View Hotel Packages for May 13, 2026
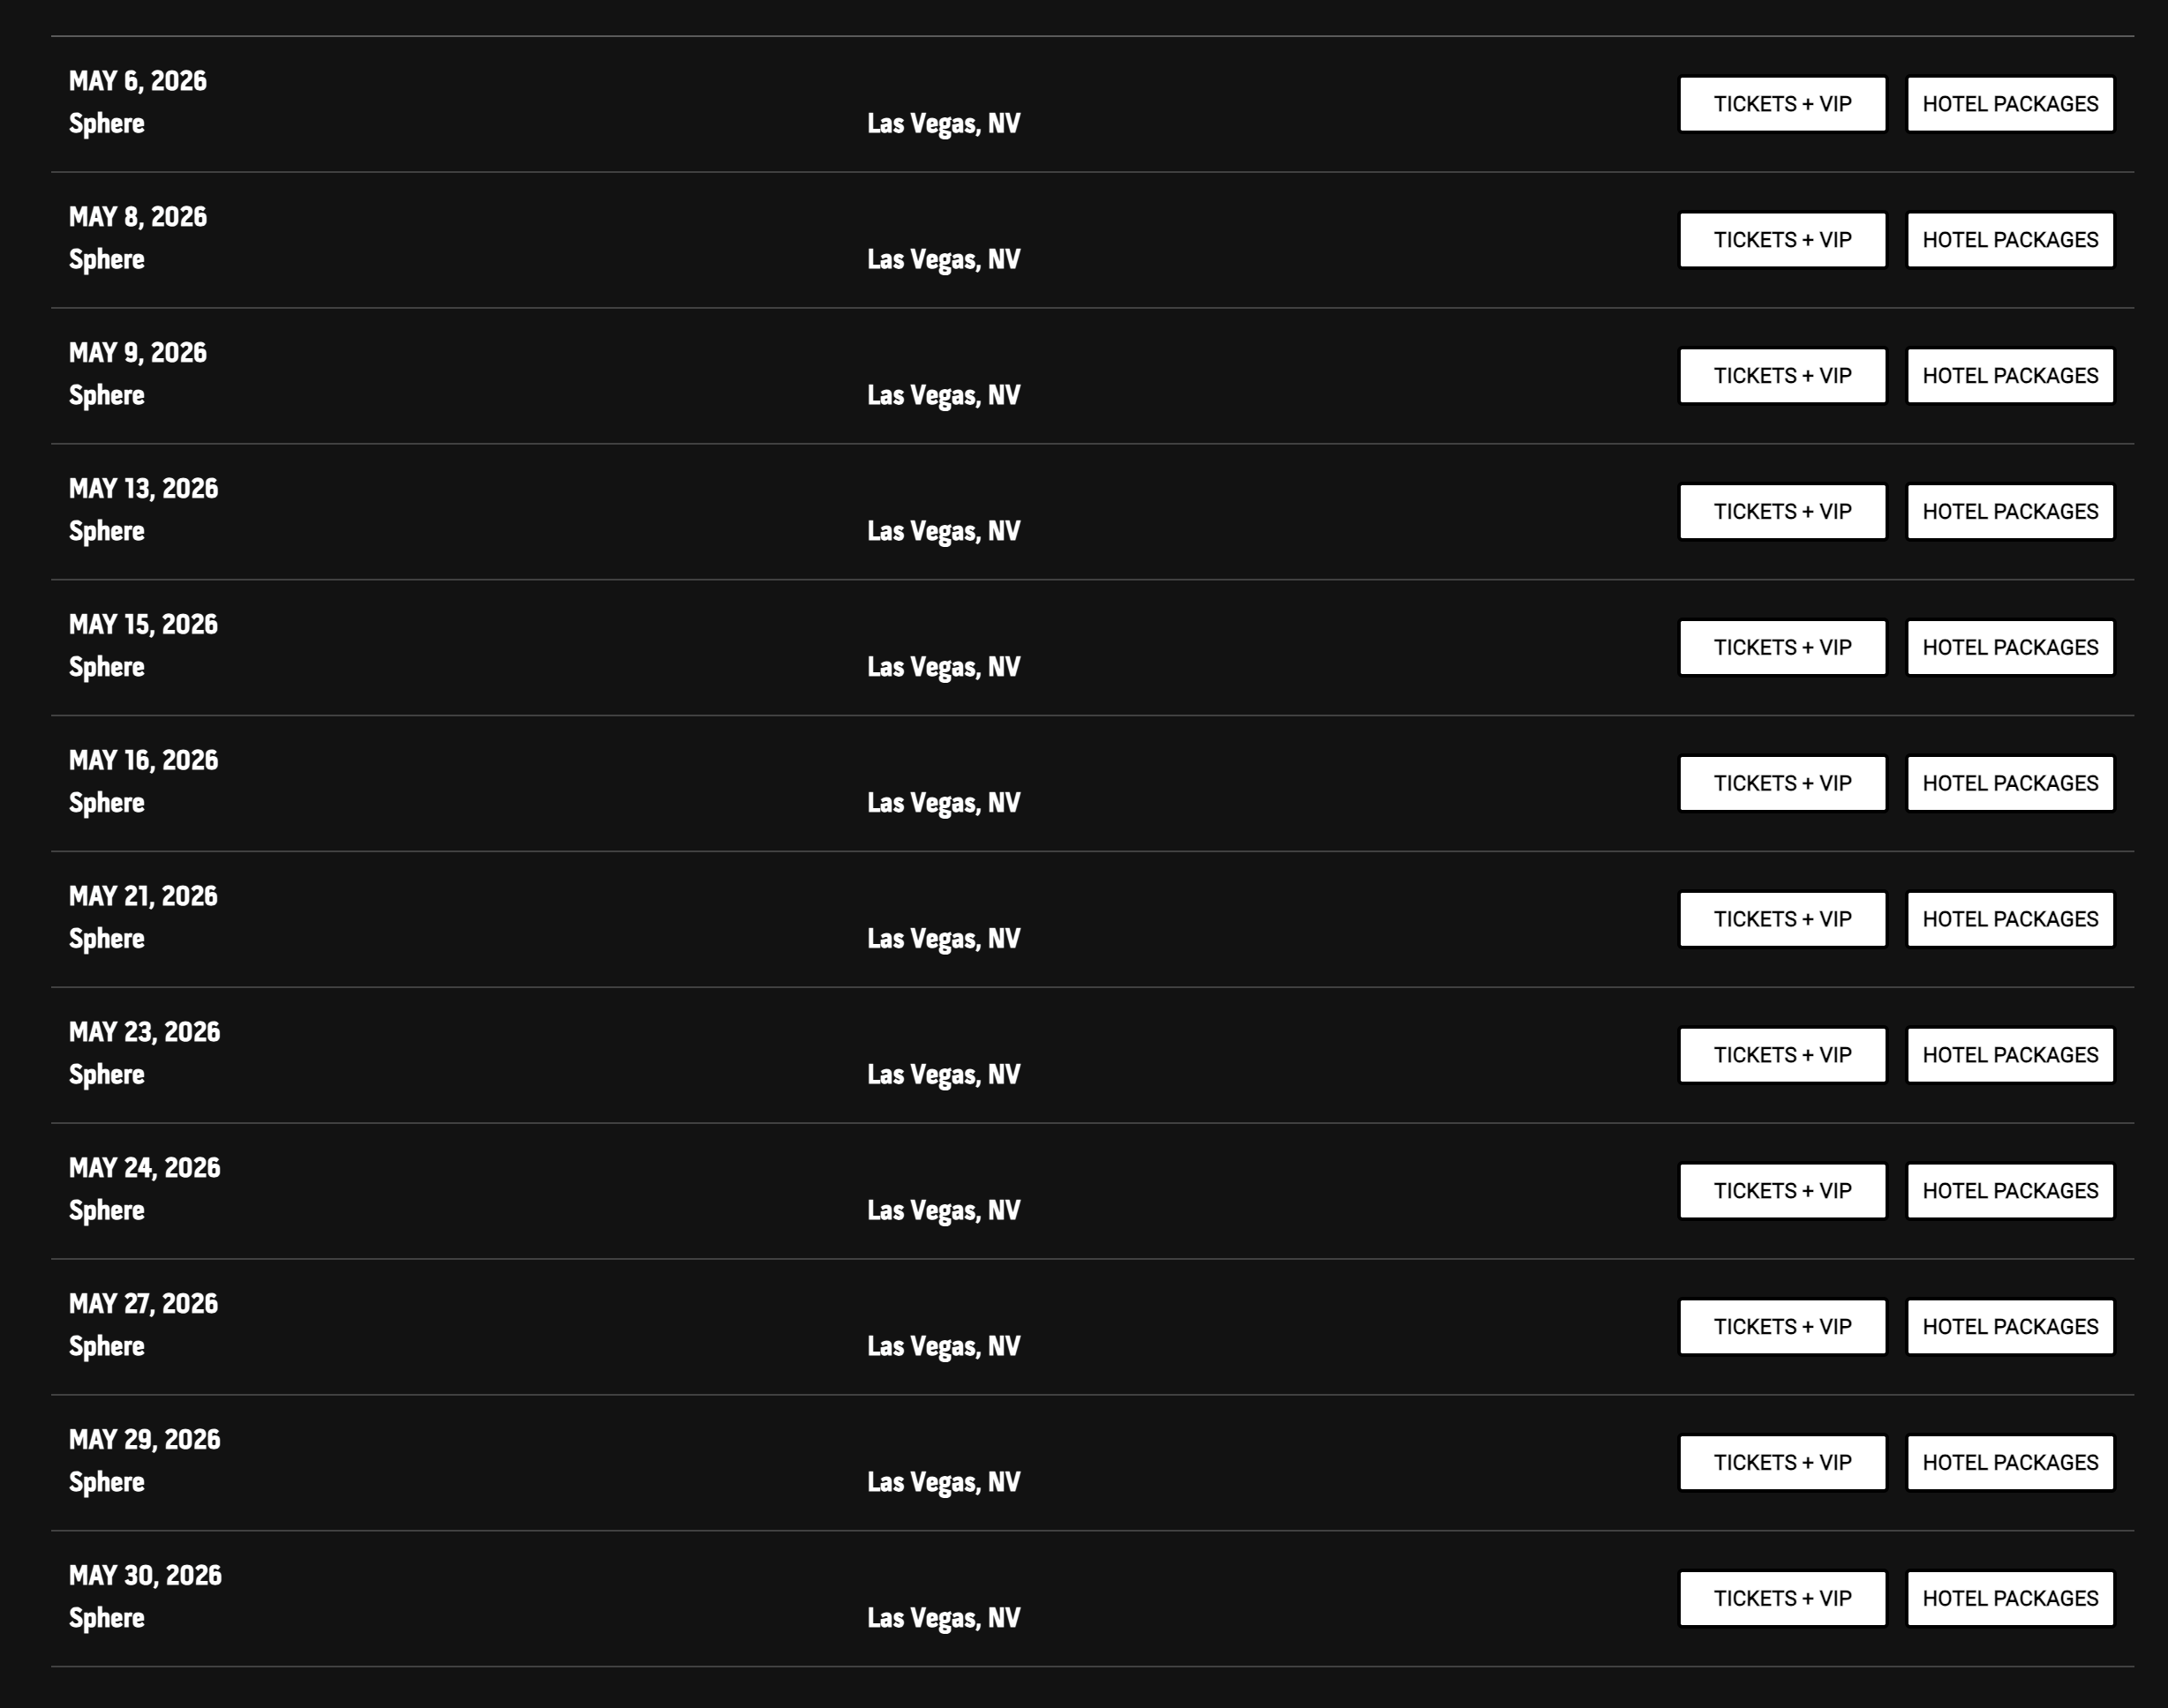Screen dimensions: 2168x1708 (x=2010, y=512)
